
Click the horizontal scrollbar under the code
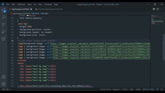(55, 87)
